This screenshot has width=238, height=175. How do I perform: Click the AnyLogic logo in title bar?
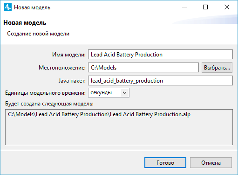pyautogui.click(x=8, y=7)
